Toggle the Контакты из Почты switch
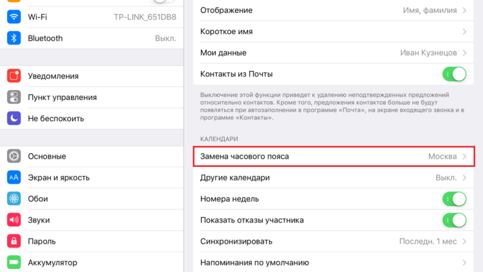This screenshot has width=483, height=272. (x=455, y=74)
